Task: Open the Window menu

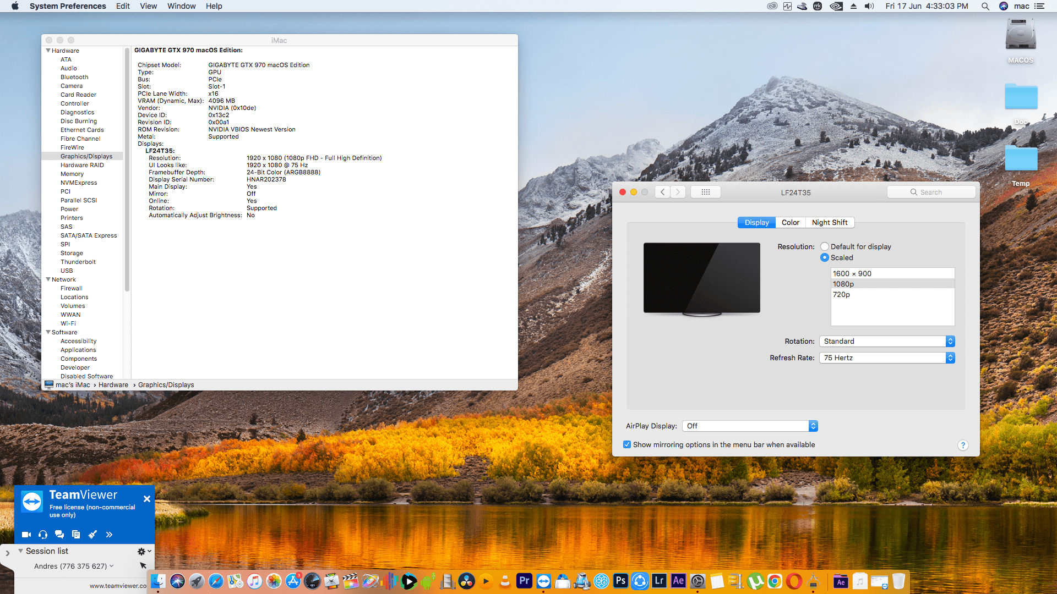Action: 181,6
